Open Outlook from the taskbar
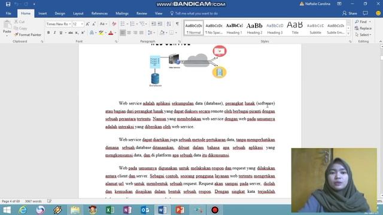The height and width of the screenshot is (215, 383). [145, 210]
